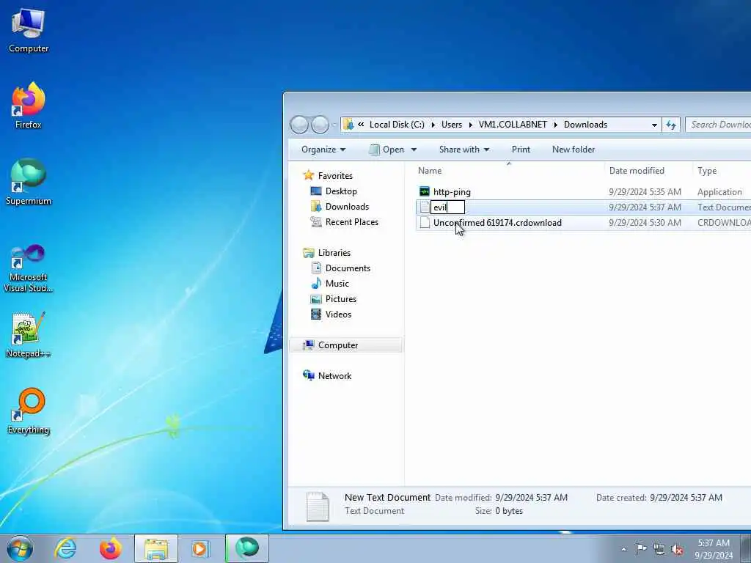
Task: Click the muted volume tray icon
Action: [677, 549]
